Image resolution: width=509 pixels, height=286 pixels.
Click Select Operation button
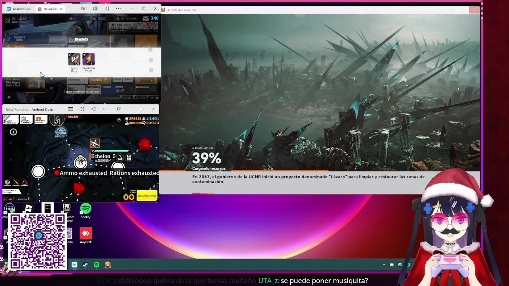pyautogui.click(x=11, y=120)
